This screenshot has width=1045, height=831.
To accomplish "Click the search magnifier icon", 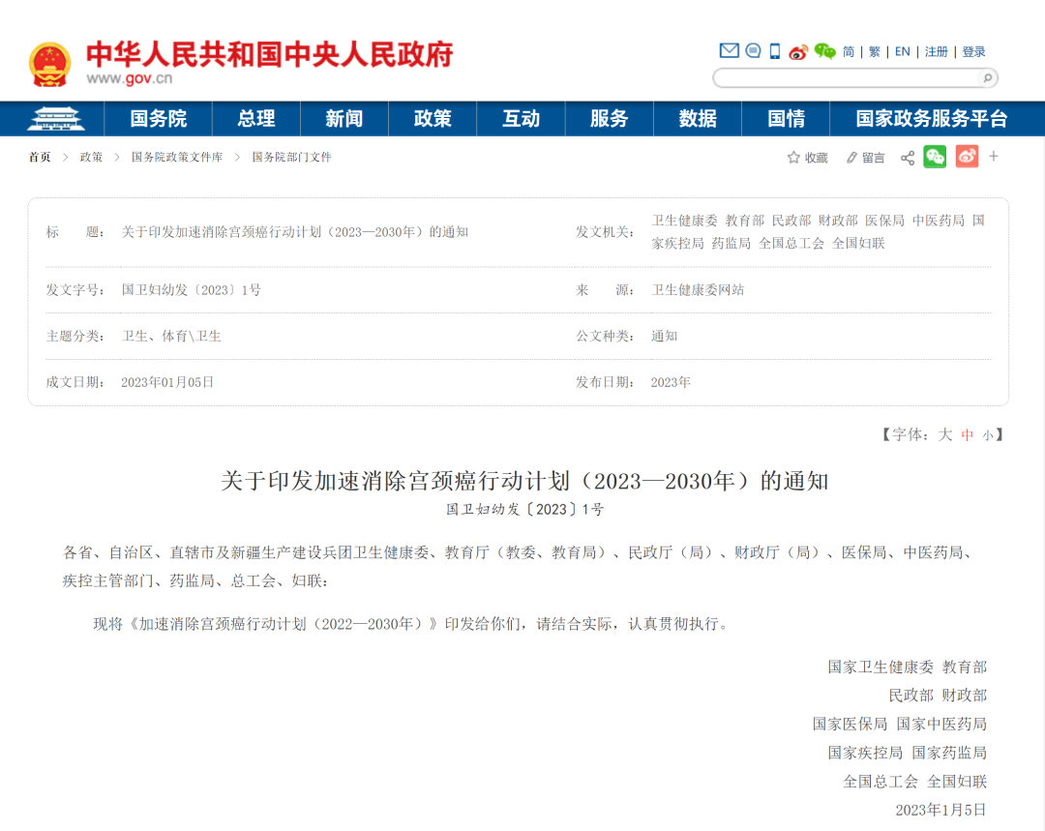I will point(987,78).
